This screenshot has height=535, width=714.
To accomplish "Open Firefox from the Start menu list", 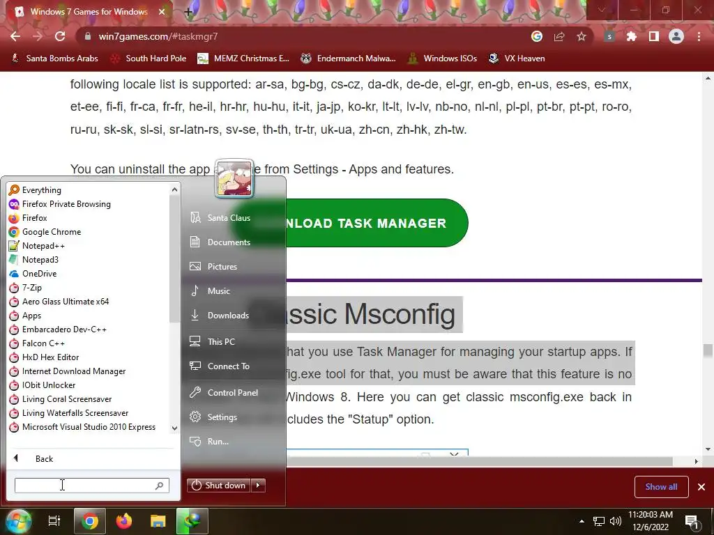I will [x=28, y=218].
